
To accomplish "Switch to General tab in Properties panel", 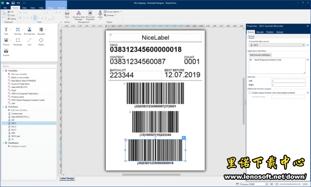I will (279, 32).
